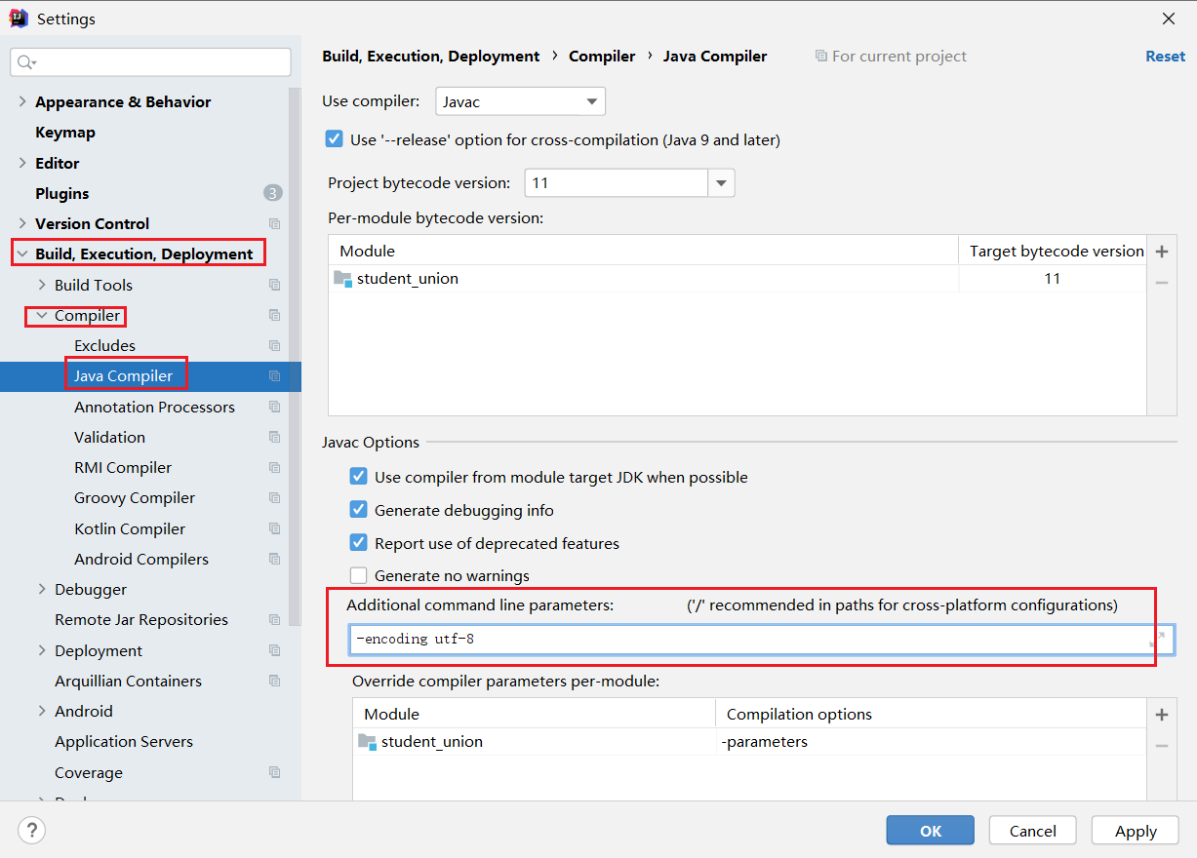1197x858 pixels.
Task: Click add button for compiler parameters override table
Action: (1162, 715)
